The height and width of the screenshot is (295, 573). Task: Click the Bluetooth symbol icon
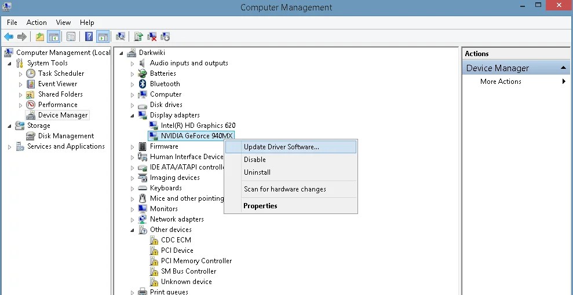(x=143, y=84)
